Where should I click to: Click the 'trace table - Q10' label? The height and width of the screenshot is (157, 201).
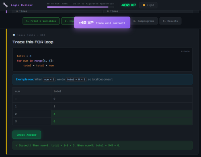pyautogui.click(x=31, y=35)
